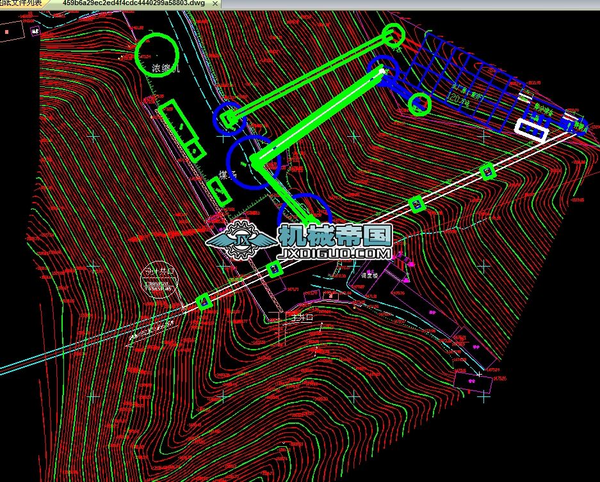Click the 20万吨 text in blue grid
Viewport: 600px width, 482px height.
pos(460,101)
